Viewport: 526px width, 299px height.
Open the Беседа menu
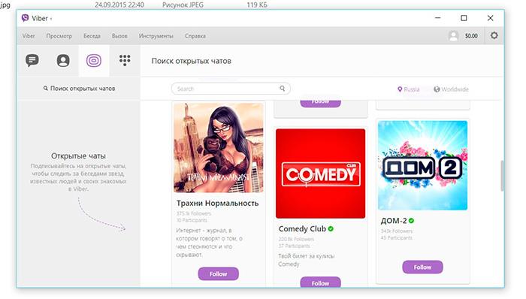[x=92, y=36]
